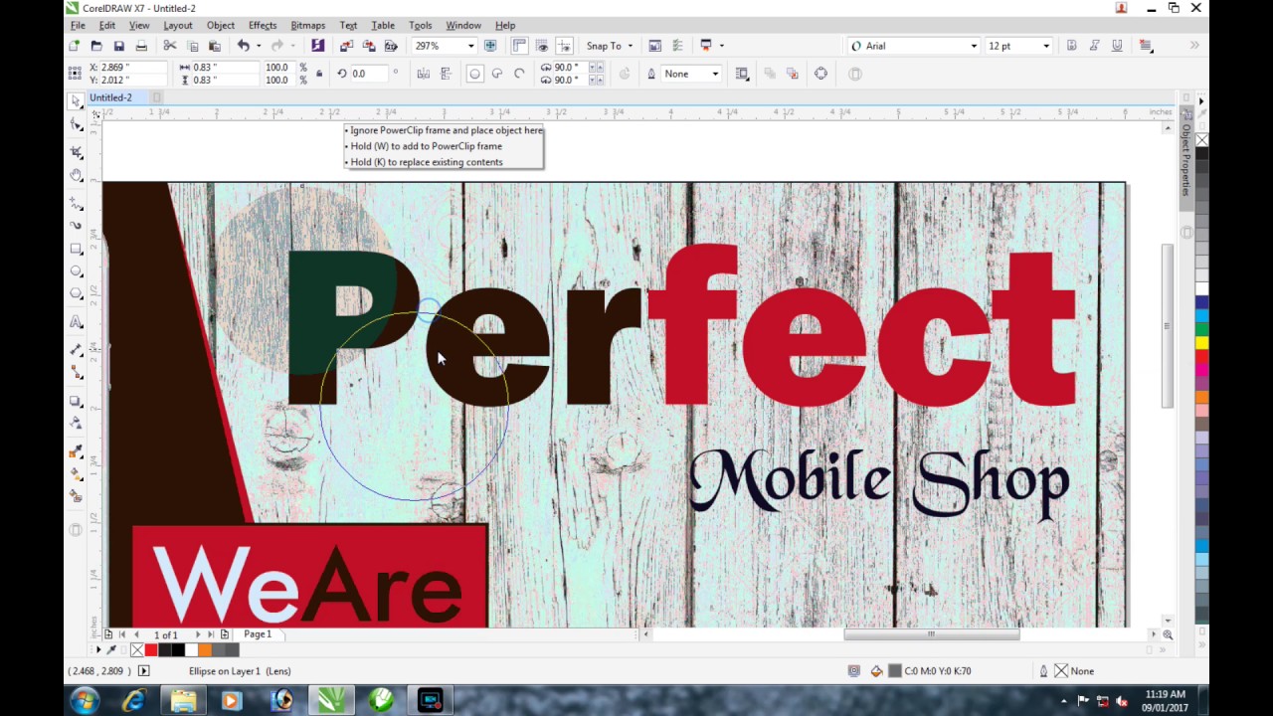Select the Text tool
Screen dimensions: 1273x716
pos(76,322)
